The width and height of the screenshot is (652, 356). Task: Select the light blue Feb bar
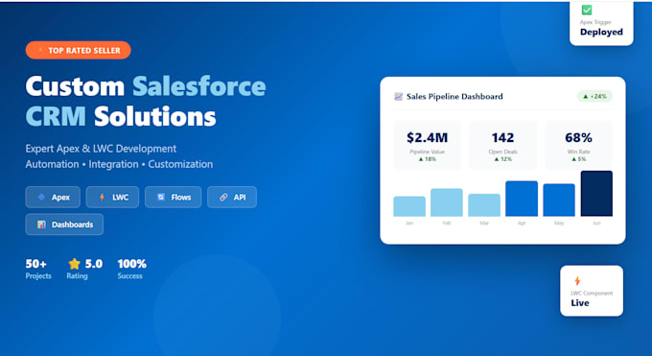pos(447,202)
